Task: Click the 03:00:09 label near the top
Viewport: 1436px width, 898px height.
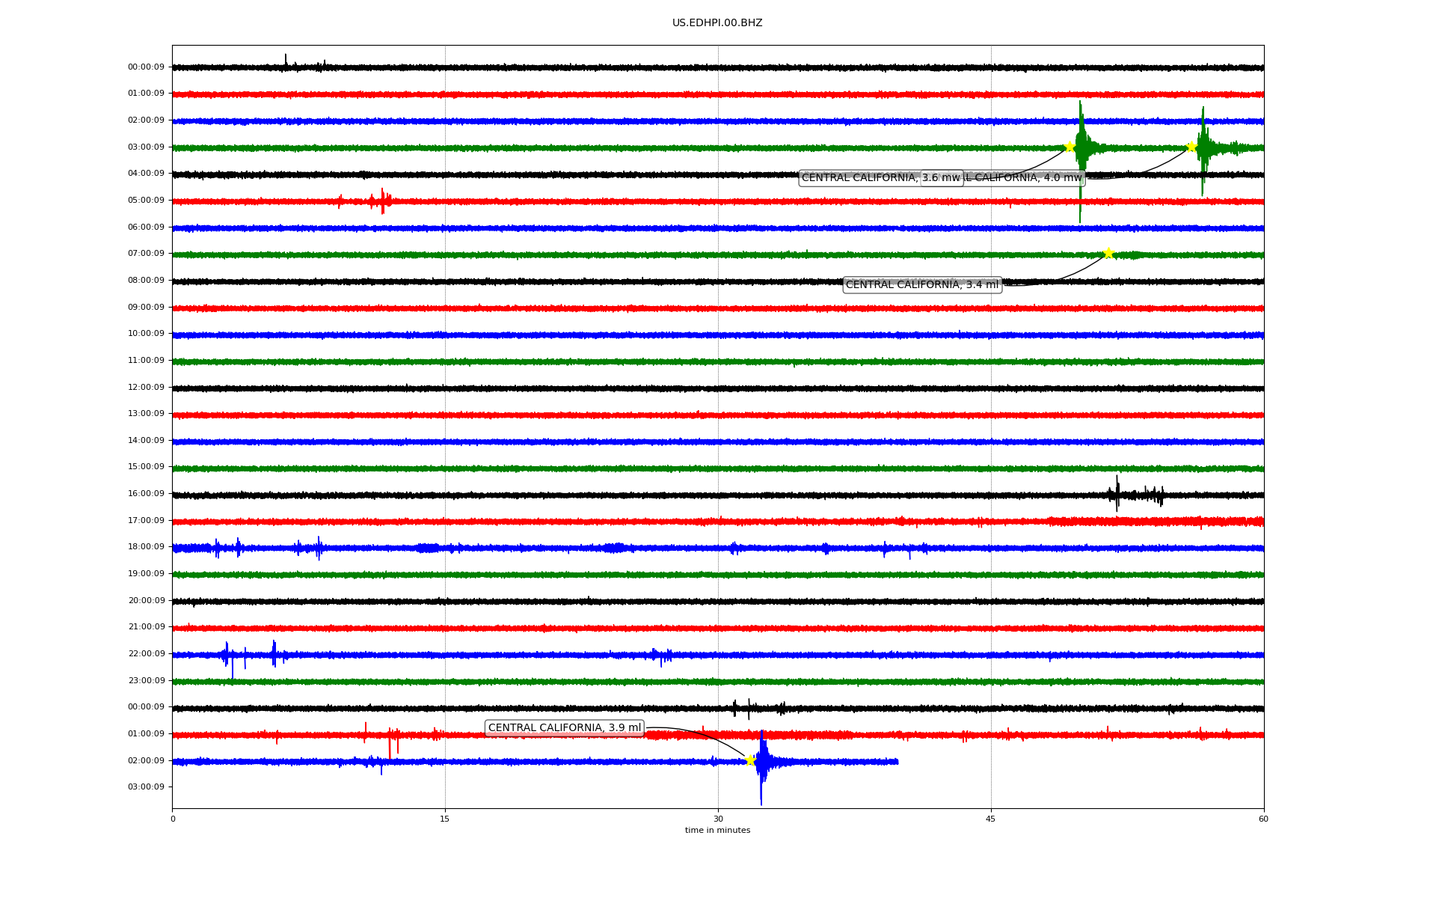Action: pos(146,147)
